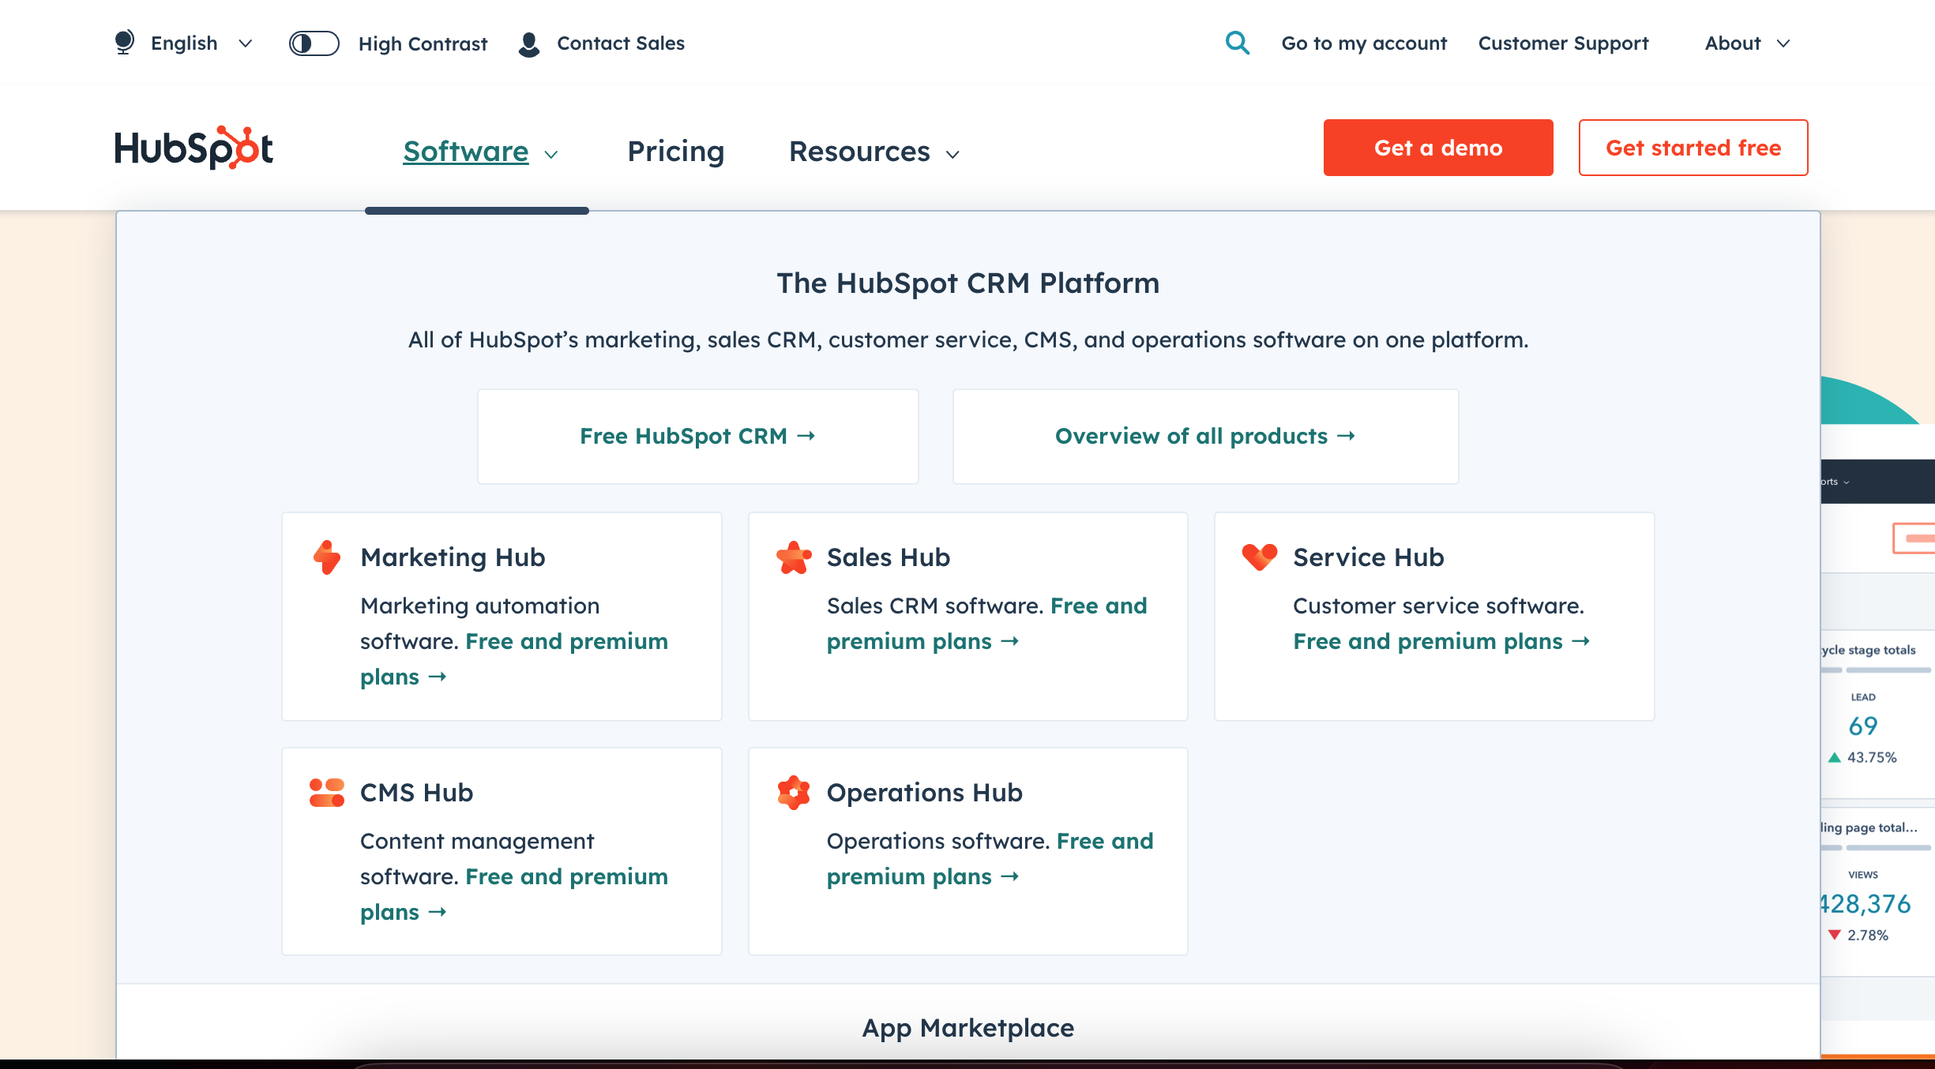Click the Marketing Hub icon

click(x=326, y=557)
